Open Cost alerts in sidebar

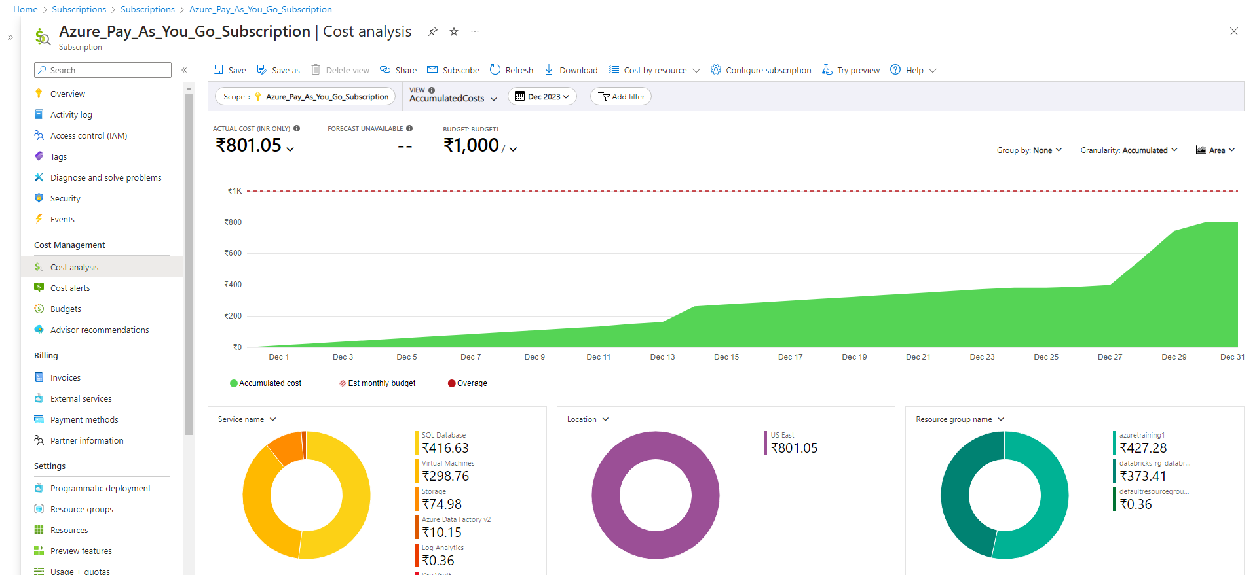[x=70, y=288]
